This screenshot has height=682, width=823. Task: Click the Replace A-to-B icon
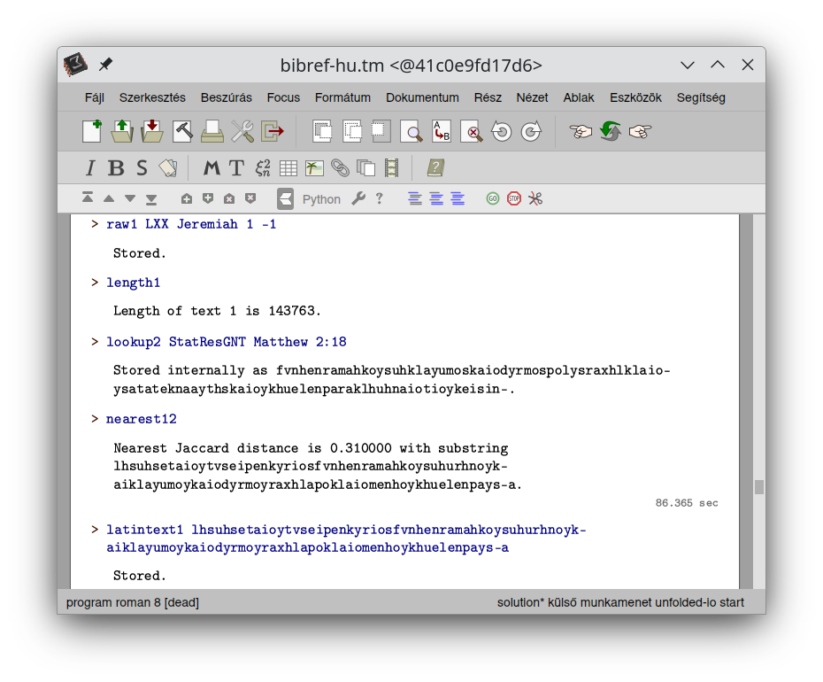441,132
